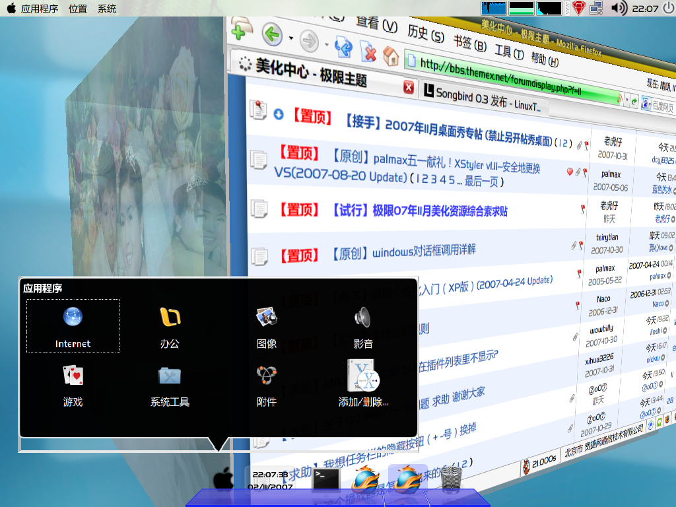Click the volume speaker icon in the top panel
Screen dimensions: 676x507
click(x=619, y=8)
